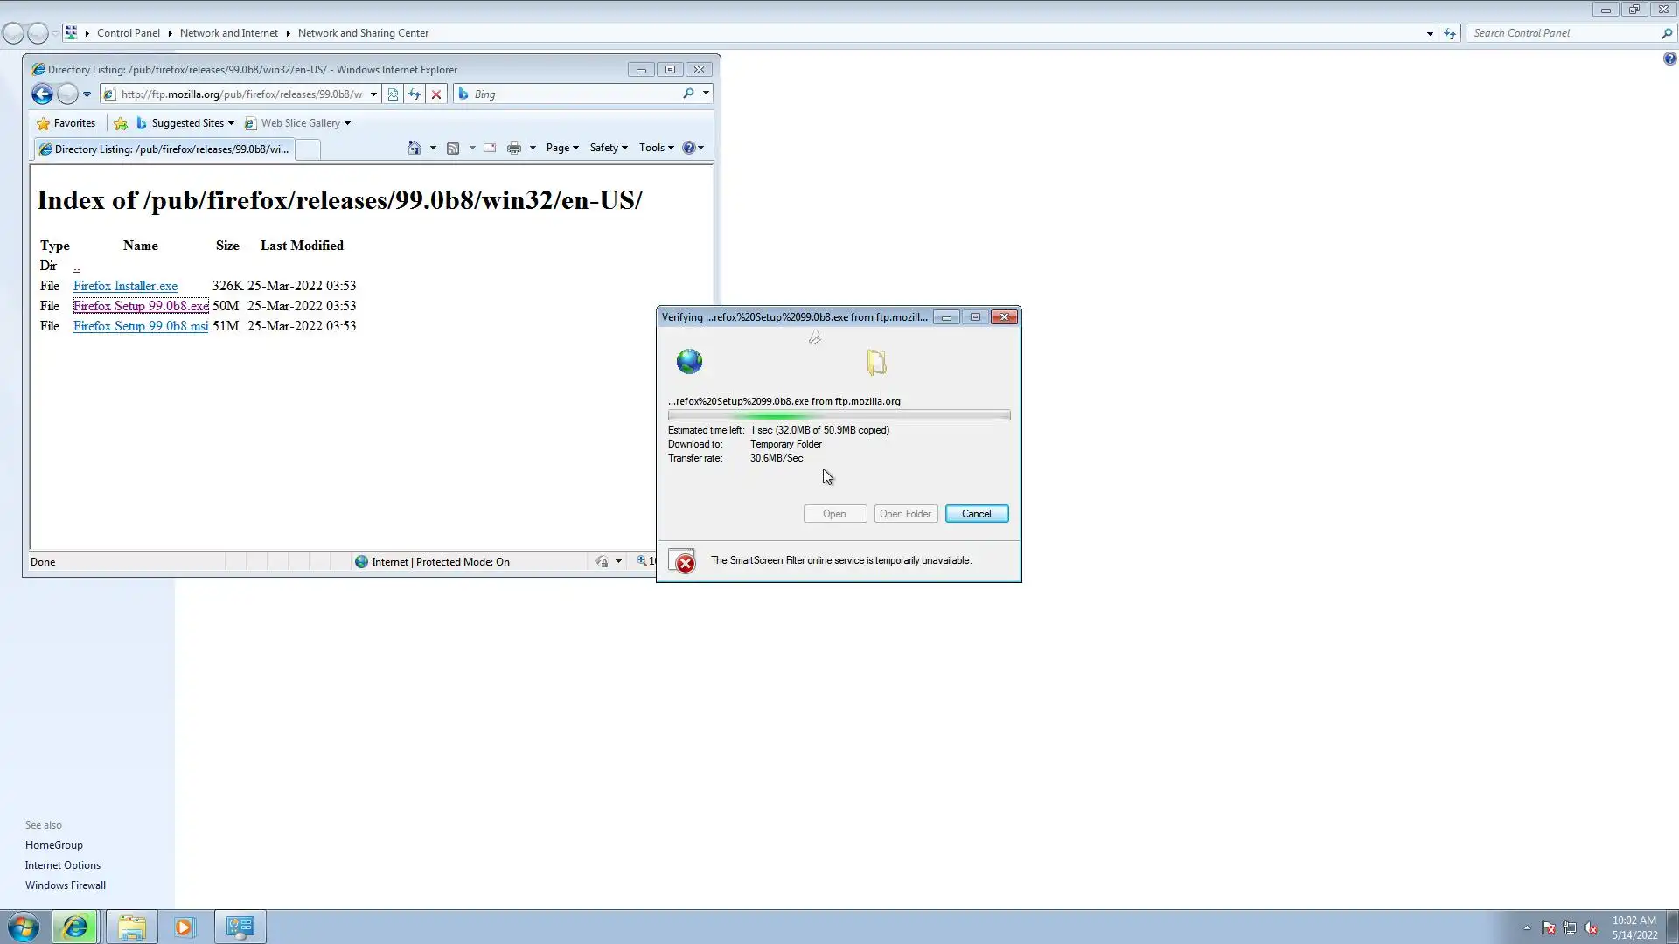Open Internet Explorer from the taskbar

click(74, 927)
